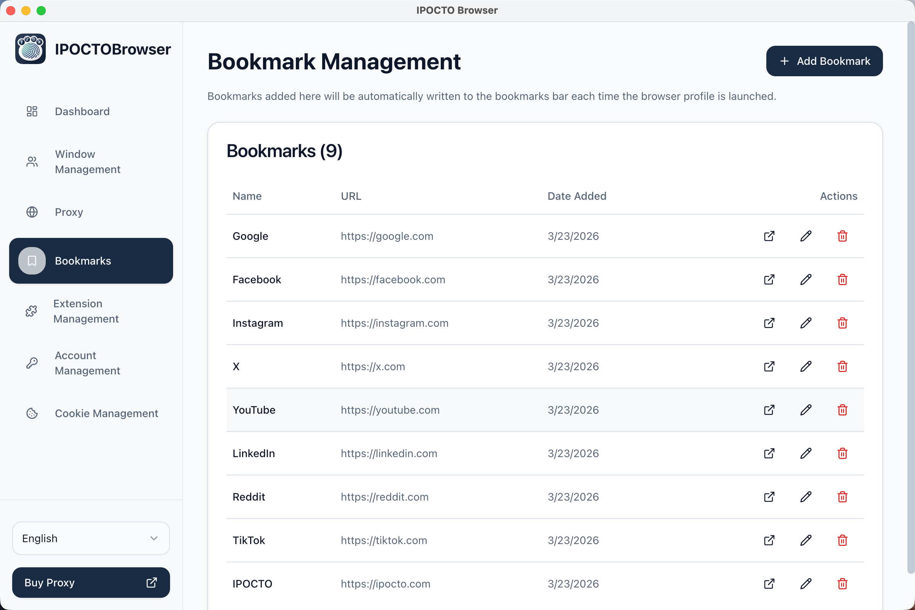Select the LinkedIn bookmark name
Screen dimensions: 915x610
(x=254, y=454)
